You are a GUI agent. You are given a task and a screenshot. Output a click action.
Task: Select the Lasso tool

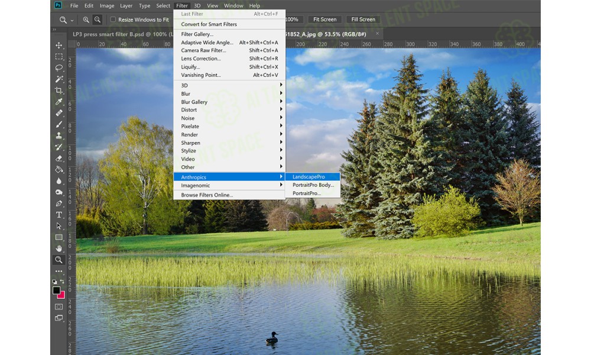pyautogui.click(x=59, y=68)
